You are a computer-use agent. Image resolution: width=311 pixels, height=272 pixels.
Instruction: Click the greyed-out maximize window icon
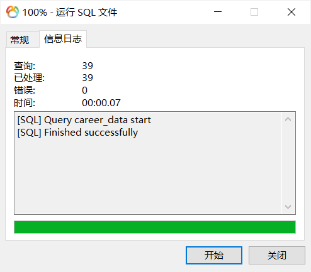(x=254, y=12)
